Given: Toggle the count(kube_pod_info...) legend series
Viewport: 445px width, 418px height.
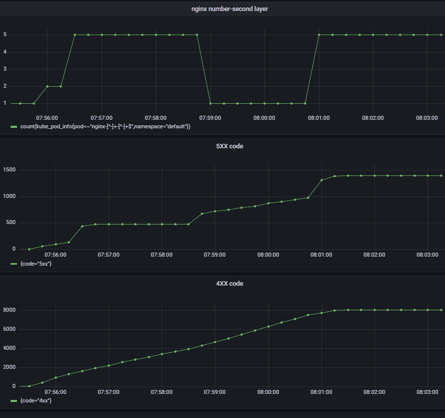Looking at the screenshot, I should click(105, 127).
